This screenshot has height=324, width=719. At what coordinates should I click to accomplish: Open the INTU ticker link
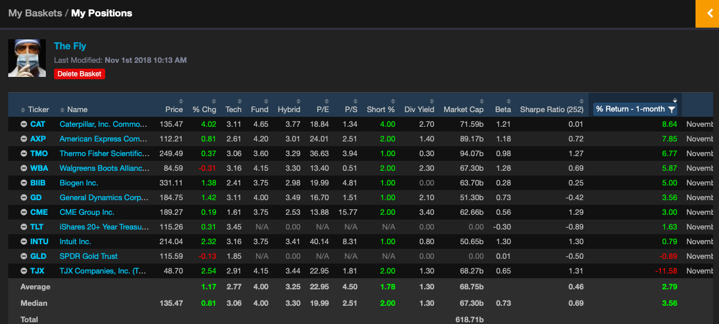(39, 242)
